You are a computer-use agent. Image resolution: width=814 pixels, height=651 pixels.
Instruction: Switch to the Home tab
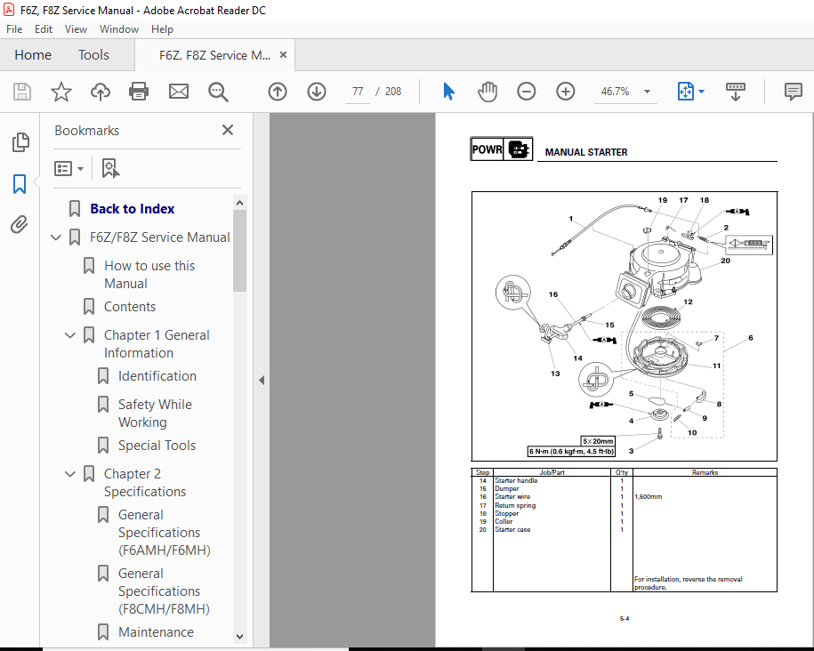pyautogui.click(x=33, y=55)
